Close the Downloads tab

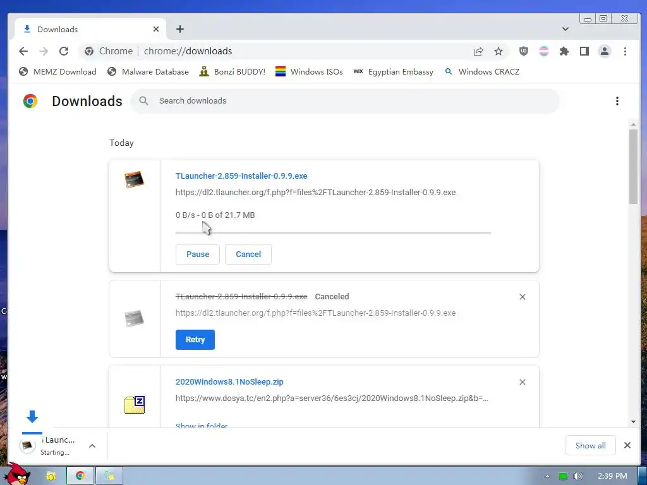(156, 29)
